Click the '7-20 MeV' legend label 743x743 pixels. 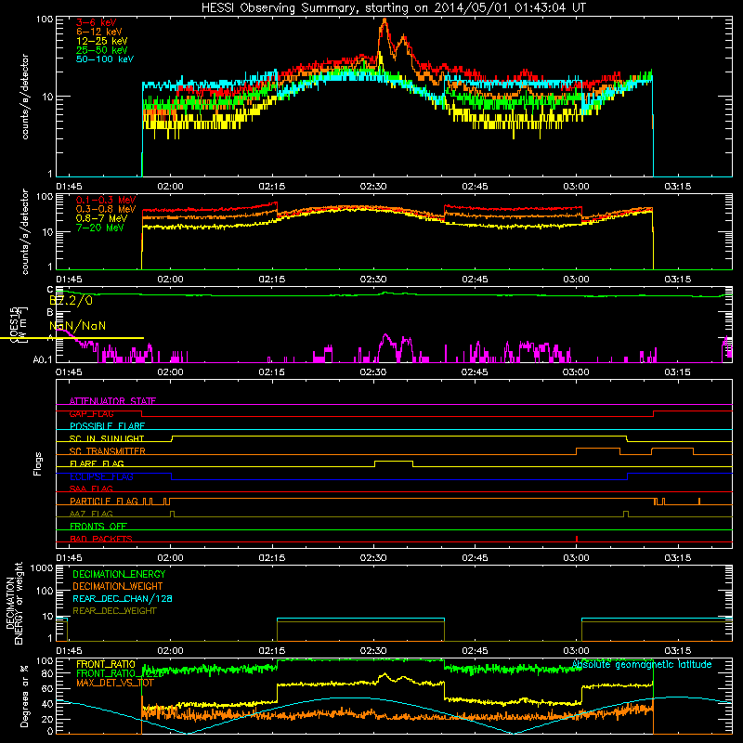pyautogui.click(x=99, y=228)
